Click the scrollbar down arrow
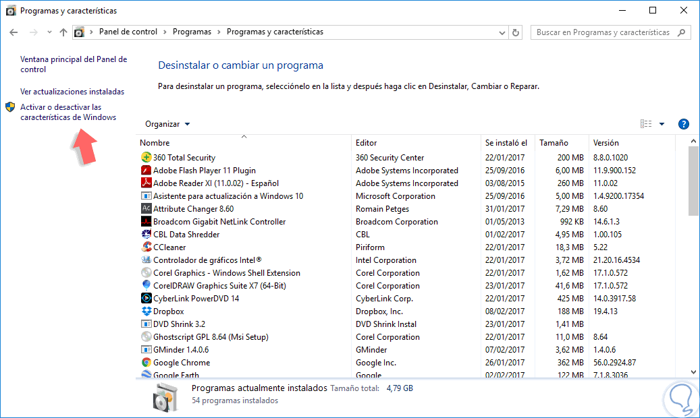The image size is (700, 418). click(693, 372)
